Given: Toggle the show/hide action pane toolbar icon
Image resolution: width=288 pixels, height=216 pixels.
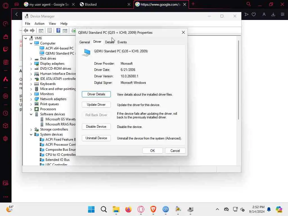Looking at the screenshot, I should point(65,30).
